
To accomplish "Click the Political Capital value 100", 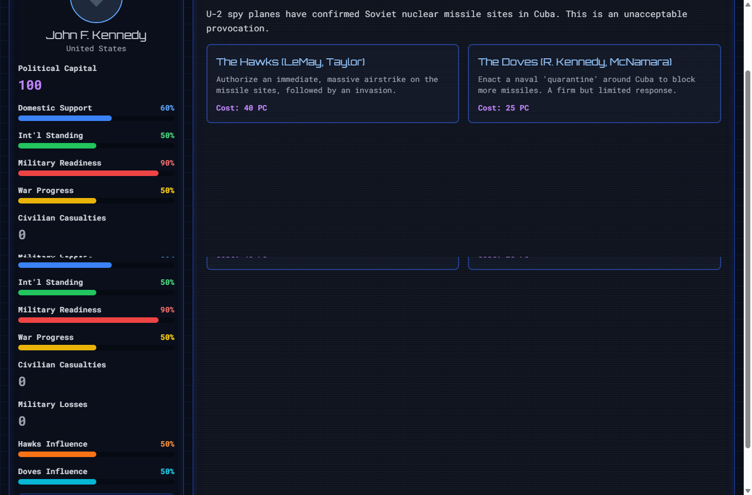I will (30, 85).
